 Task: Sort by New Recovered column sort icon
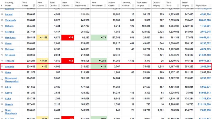[105, 5]
